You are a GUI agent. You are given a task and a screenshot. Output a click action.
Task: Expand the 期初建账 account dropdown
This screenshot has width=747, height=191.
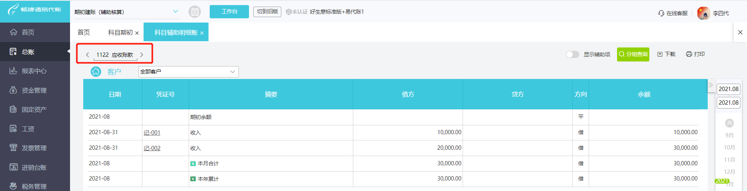tap(175, 12)
